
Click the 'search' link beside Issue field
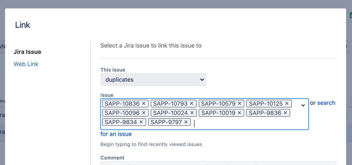[326, 103]
